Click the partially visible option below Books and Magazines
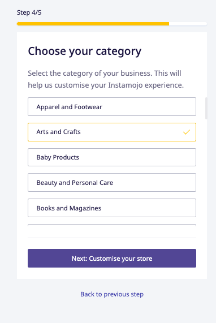The image size is (216, 323). pyautogui.click(x=112, y=225)
